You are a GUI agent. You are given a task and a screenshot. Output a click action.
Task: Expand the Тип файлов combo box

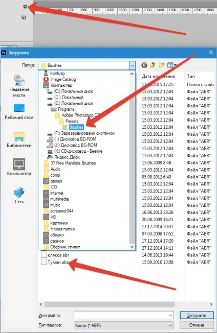point(124,325)
